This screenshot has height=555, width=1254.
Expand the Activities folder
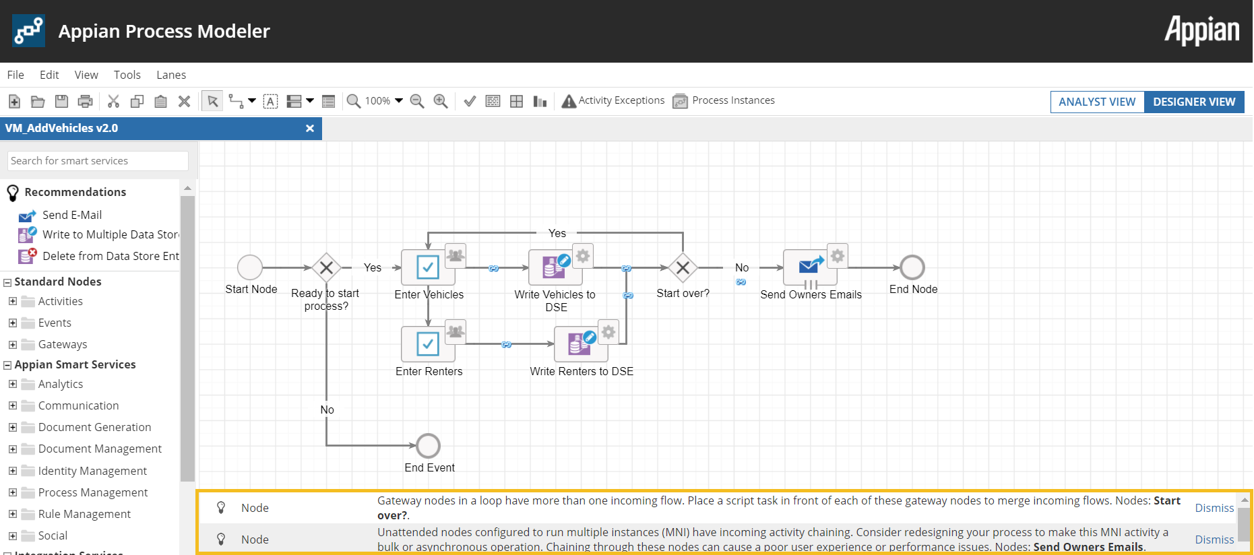[13, 301]
